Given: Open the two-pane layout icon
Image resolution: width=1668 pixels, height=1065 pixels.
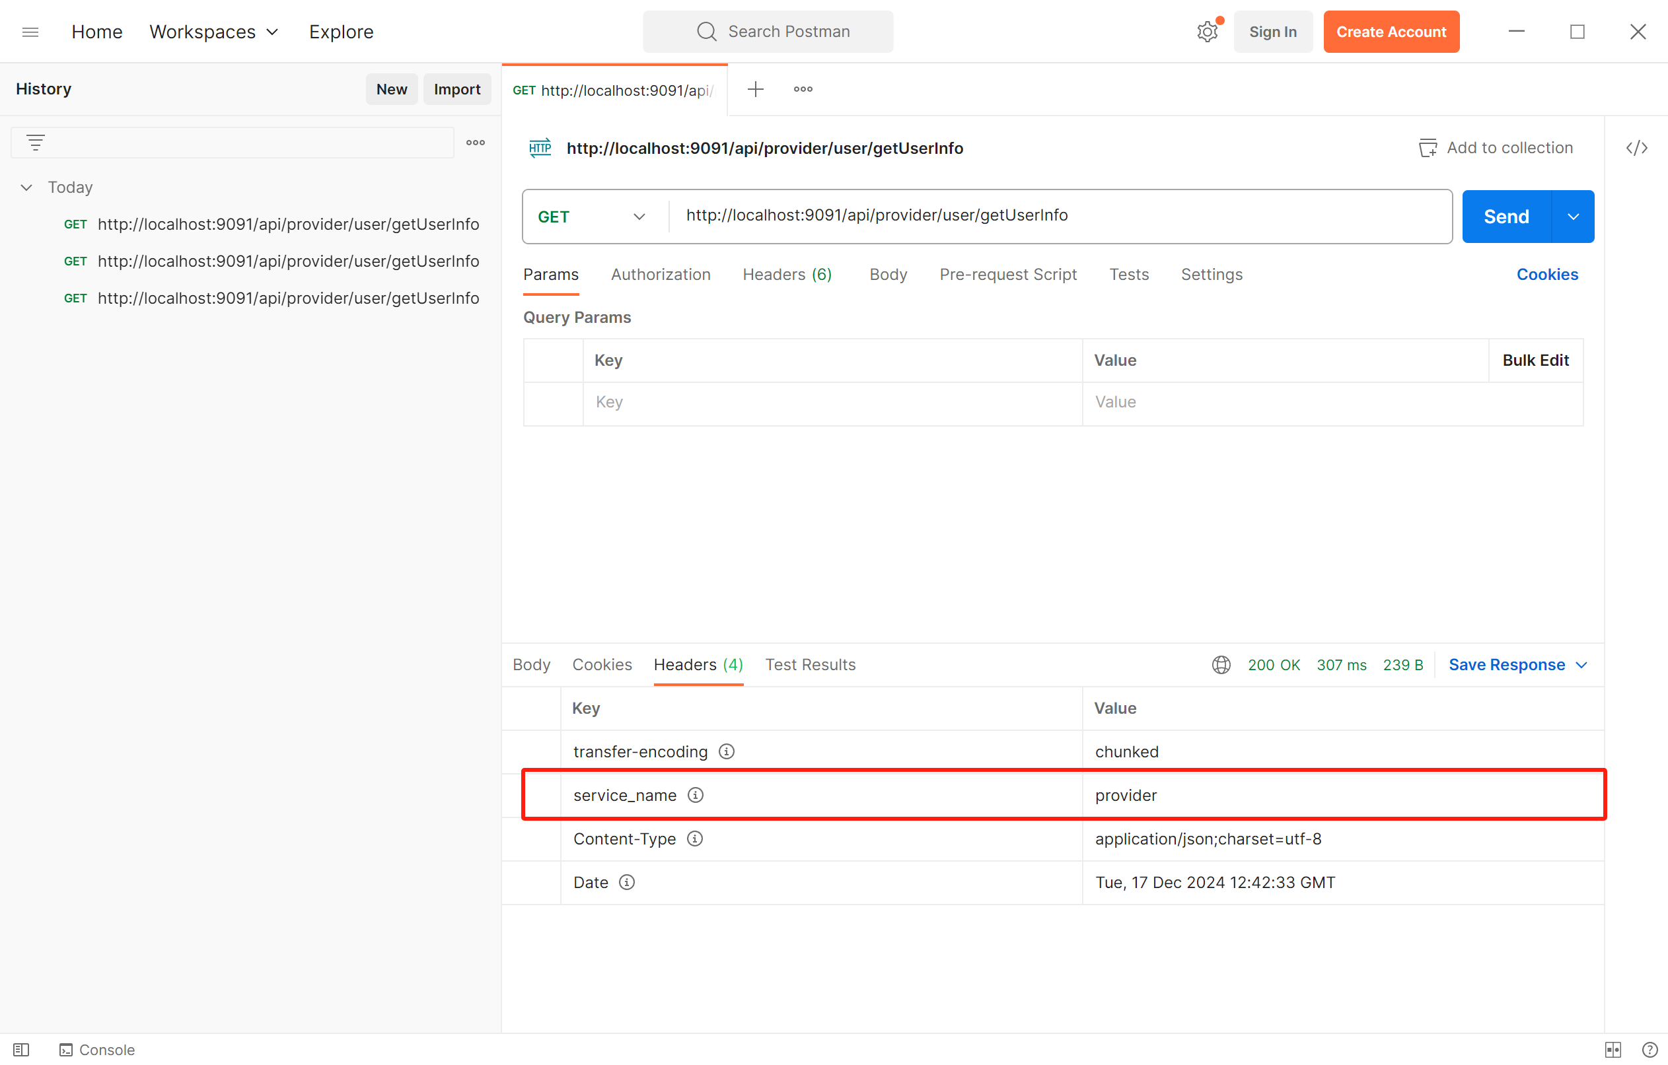Looking at the screenshot, I should tap(1613, 1050).
